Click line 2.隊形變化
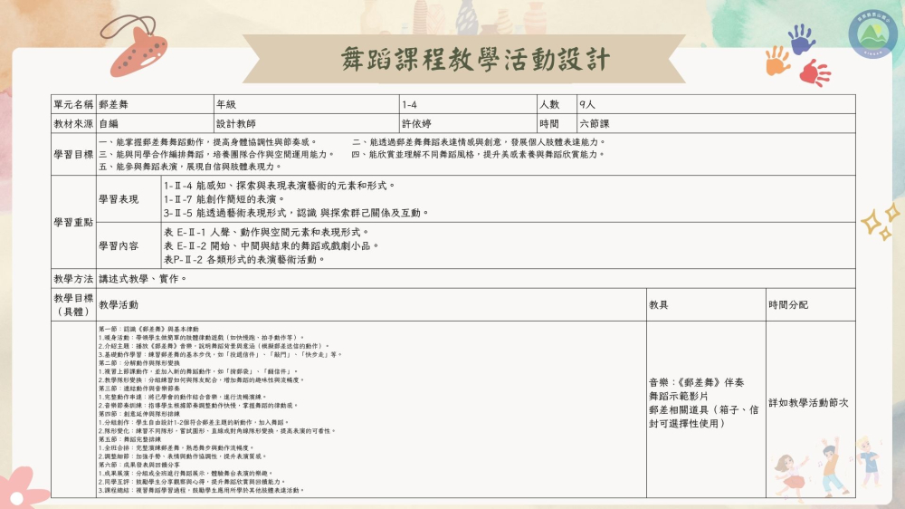The image size is (905, 509). [217, 431]
